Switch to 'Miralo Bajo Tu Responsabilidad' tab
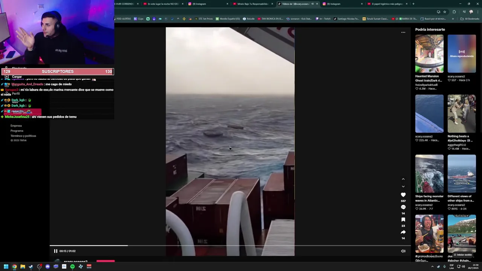The height and width of the screenshot is (271, 482). point(253,4)
